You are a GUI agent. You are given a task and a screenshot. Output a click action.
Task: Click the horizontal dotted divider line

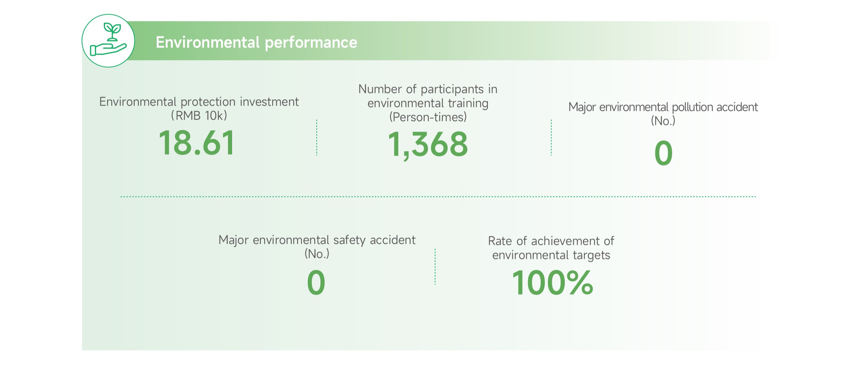tap(438, 197)
